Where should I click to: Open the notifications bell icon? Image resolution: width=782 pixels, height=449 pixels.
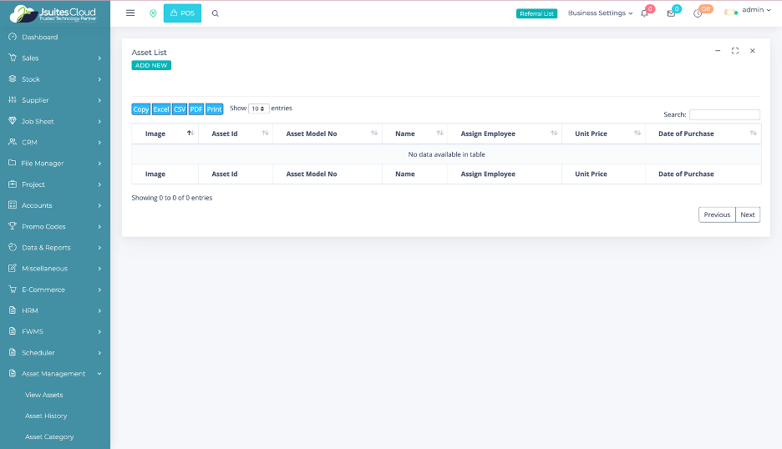644,13
